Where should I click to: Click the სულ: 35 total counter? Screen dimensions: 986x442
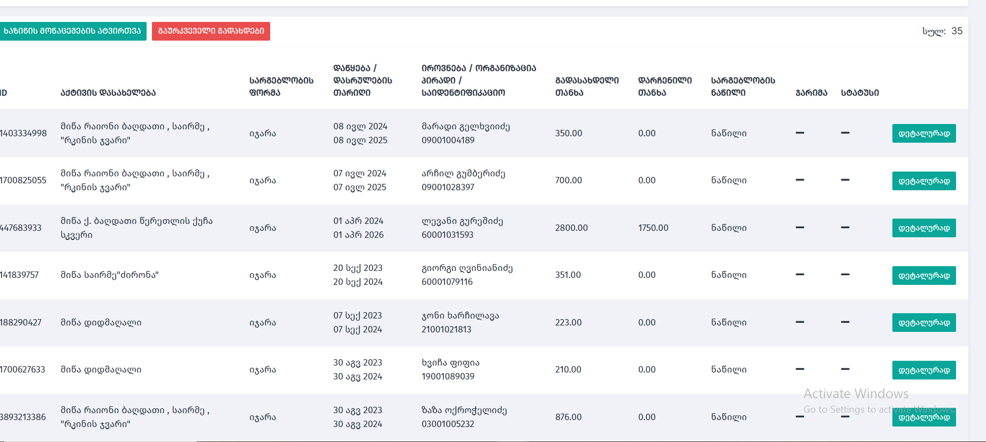coord(942,31)
